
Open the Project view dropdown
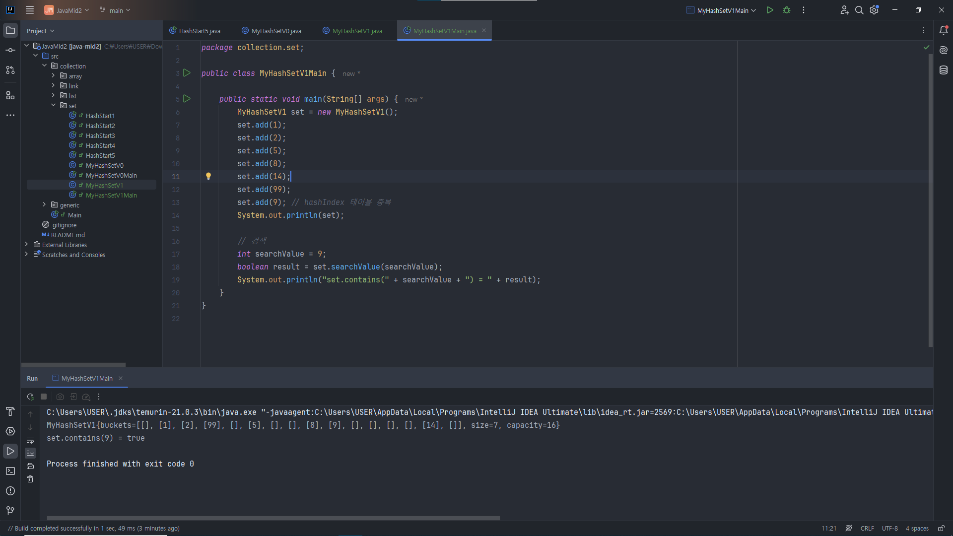(x=40, y=31)
